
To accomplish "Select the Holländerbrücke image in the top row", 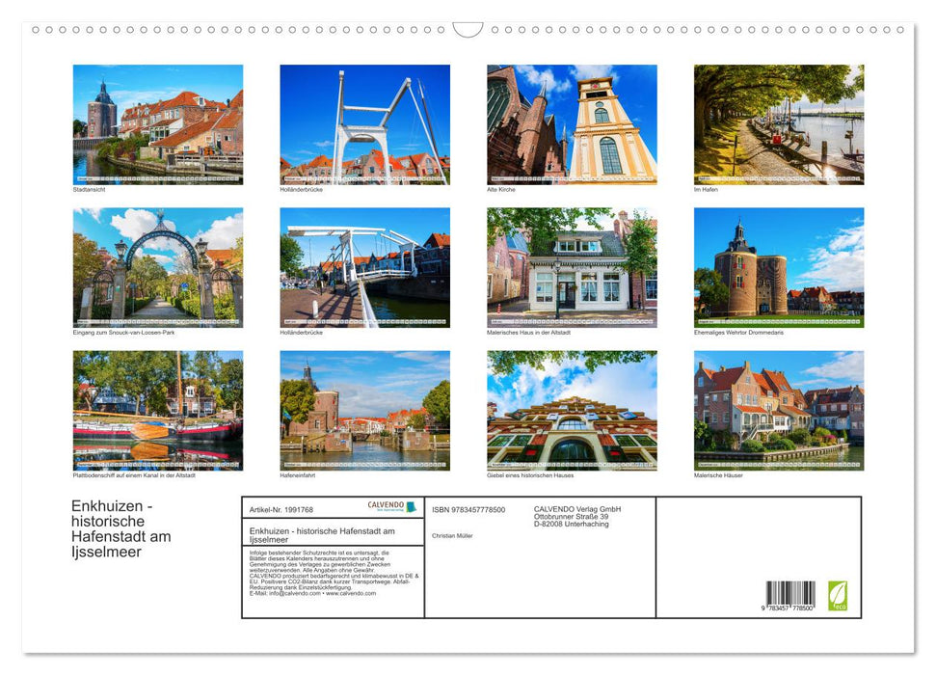I will (364, 123).
